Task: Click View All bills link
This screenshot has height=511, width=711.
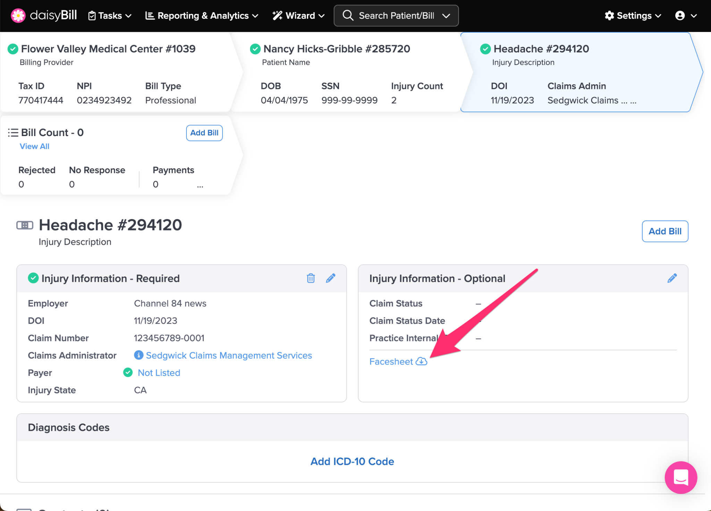Action: pos(34,146)
